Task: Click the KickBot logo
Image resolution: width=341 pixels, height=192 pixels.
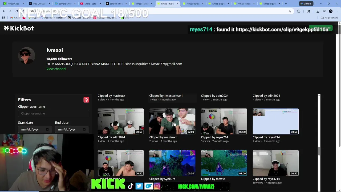Action: (x=19, y=28)
